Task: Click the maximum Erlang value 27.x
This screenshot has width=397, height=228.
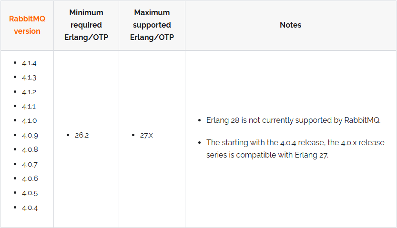Action: [x=146, y=136]
